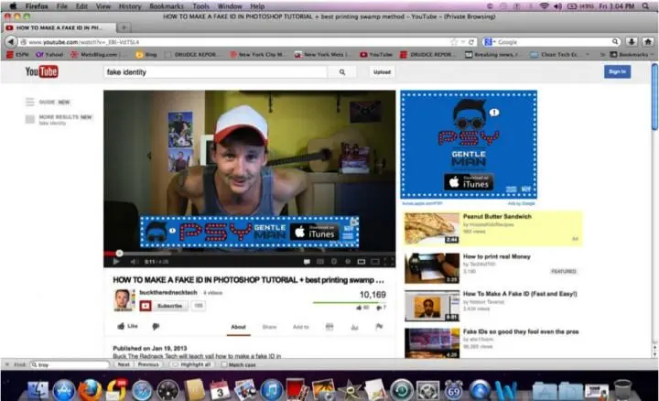Open video statistics chart icon
This screenshot has width=659, height=401.
[355, 327]
